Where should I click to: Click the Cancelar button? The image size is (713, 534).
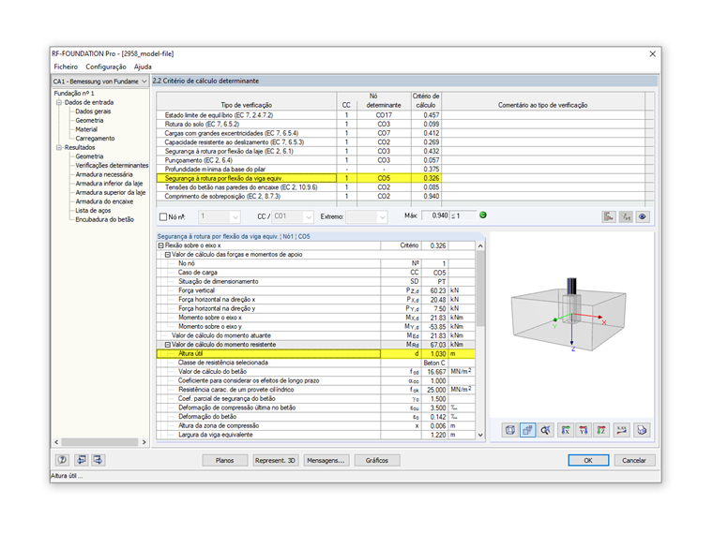[634, 460]
